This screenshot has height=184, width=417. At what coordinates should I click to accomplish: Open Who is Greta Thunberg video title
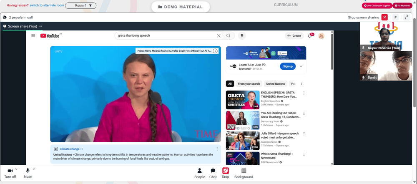coord(277,156)
